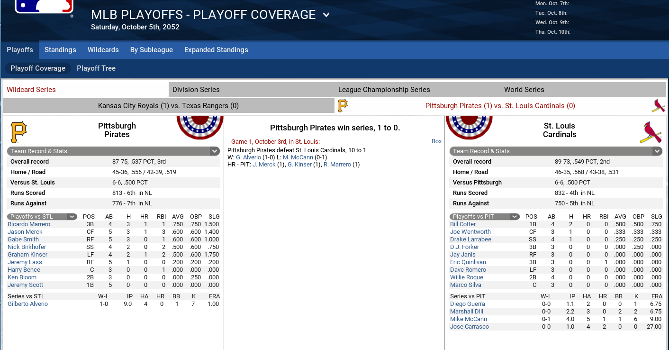This screenshot has width=669, height=350.
Task: Open Mike McCann's pitcher link
Action: pyautogui.click(x=469, y=319)
